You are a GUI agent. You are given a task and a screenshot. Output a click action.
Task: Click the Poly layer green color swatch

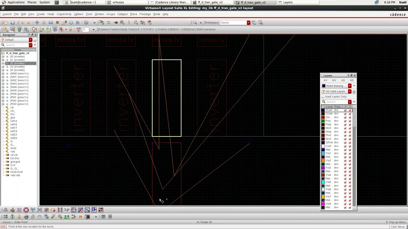click(323, 121)
